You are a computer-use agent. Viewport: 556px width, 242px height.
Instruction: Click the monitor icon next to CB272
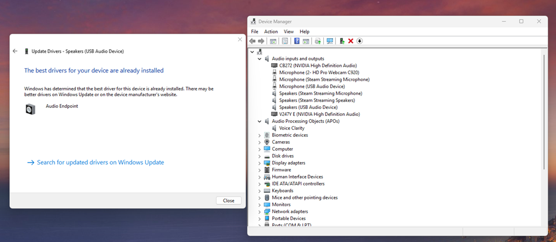click(x=274, y=65)
